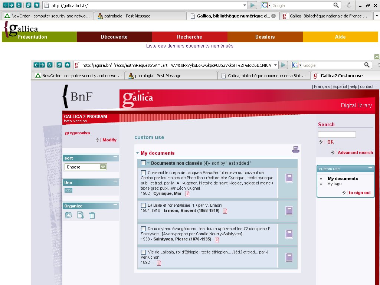Image resolution: width=380 pixels, height=285 pixels.
Task: Click the home icon in the inner browser toolbar
Action: pyautogui.click(x=68, y=65)
